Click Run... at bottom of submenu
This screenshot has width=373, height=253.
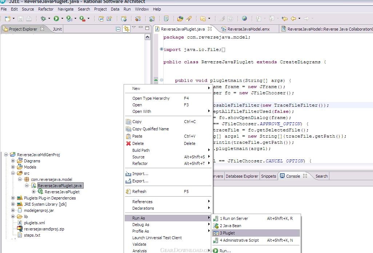(x=256, y=250)
